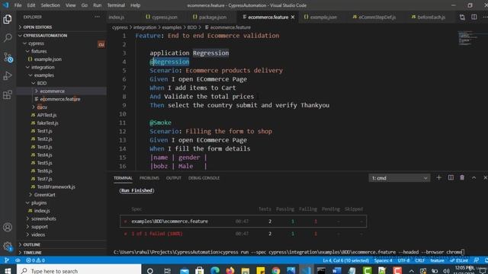Open the Terminal menu
The width and height of the screenshot is (488, 274).
(116, 5)
